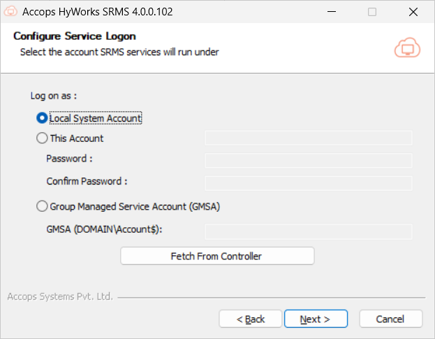Click the This Account username field
Screen dimensions: 435x339
[x=308, y=138]
